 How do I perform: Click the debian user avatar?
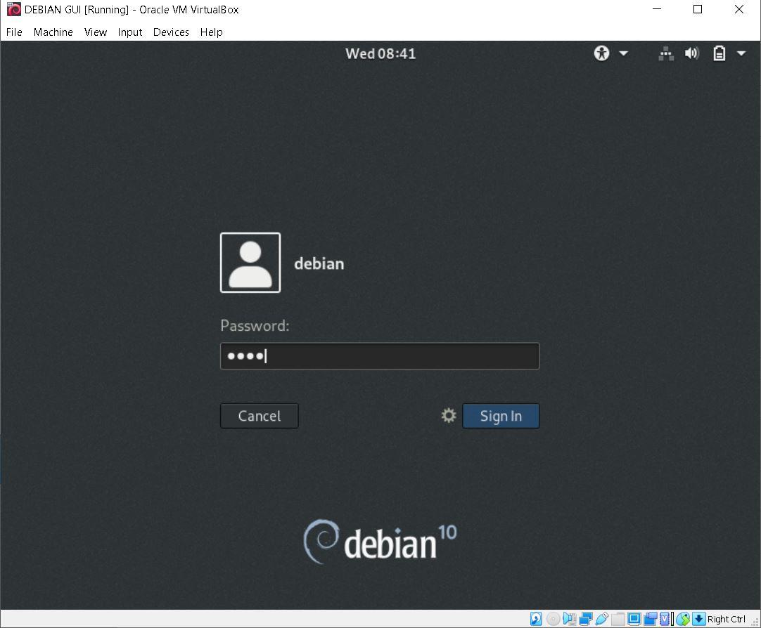pos(250,263)
